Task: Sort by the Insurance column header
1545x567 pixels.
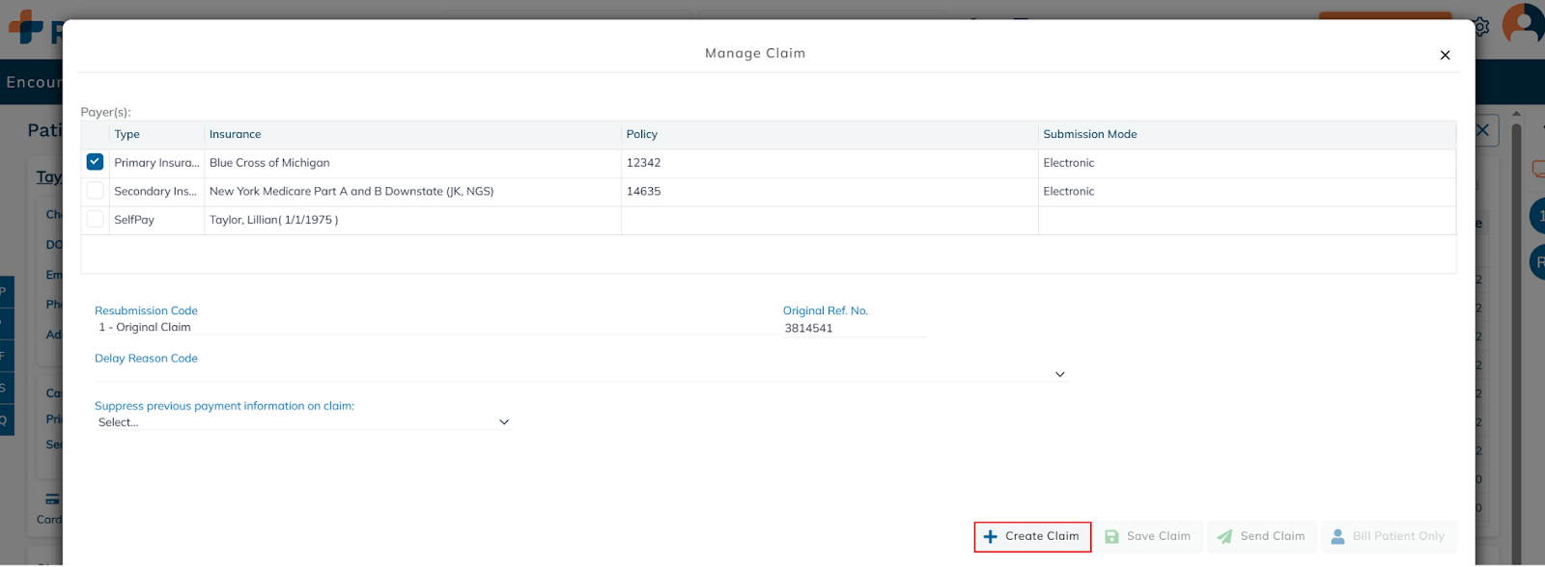Action: tap(235, 135)
